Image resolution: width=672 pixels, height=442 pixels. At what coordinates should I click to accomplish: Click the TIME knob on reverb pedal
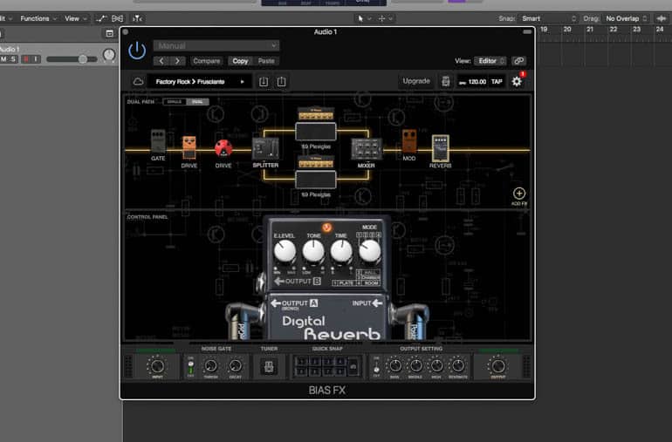point(341,251)
